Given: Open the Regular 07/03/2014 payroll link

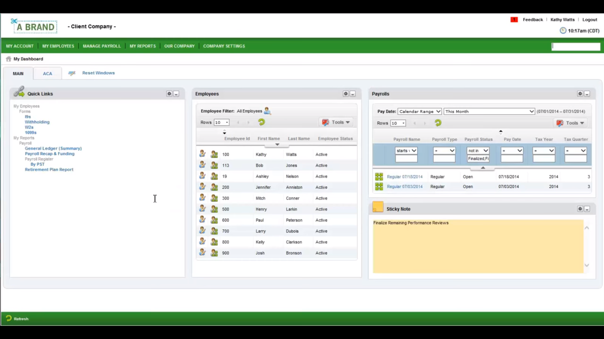Looking at the screenshot, I should click(x=405, y=186).
